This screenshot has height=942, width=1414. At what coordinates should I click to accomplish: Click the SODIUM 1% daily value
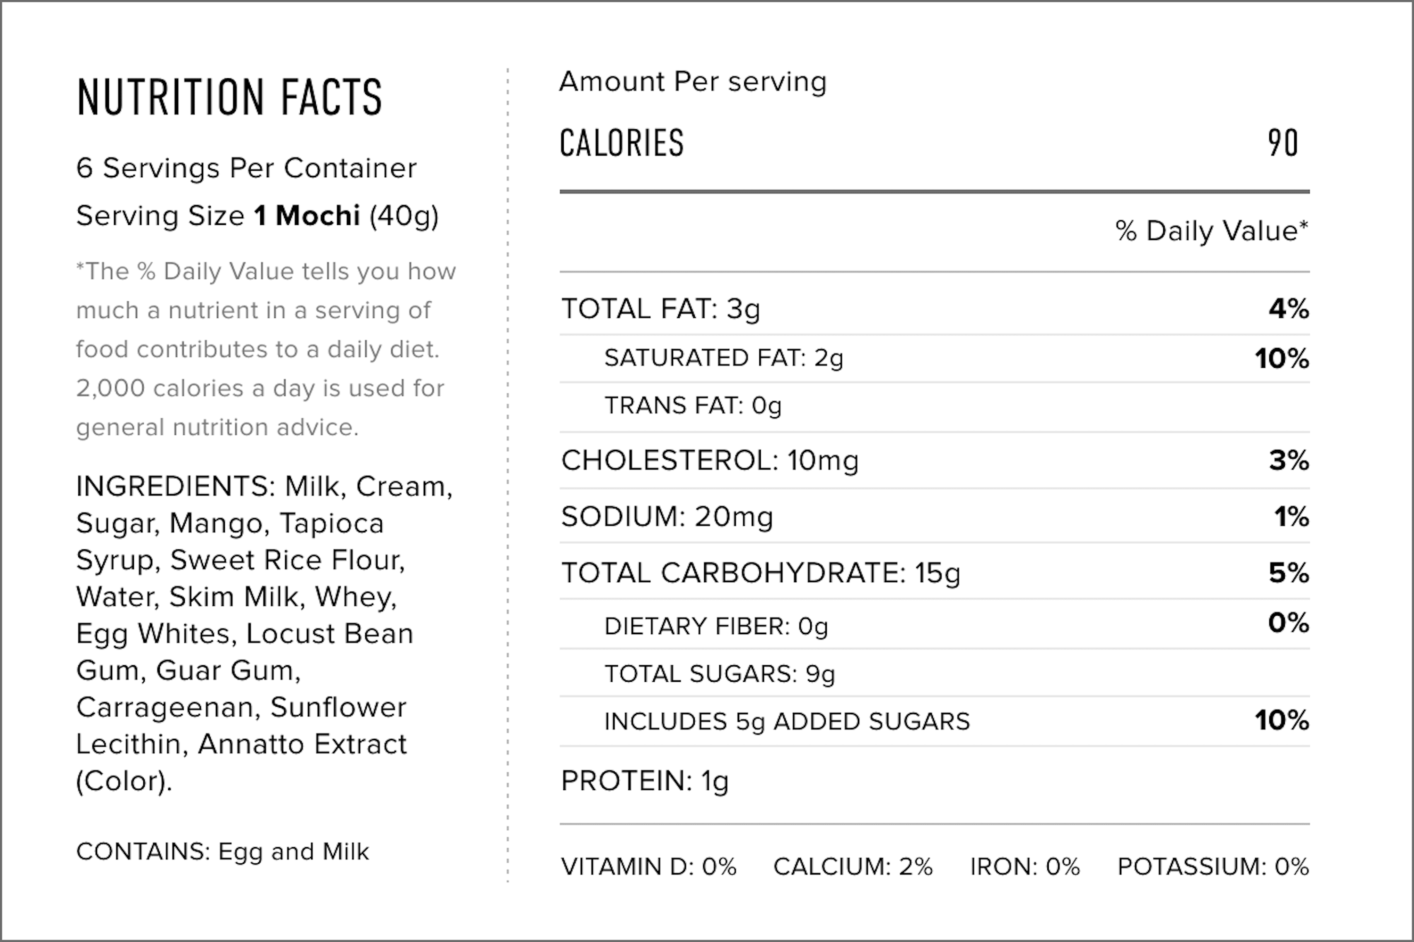(1291, 517)
